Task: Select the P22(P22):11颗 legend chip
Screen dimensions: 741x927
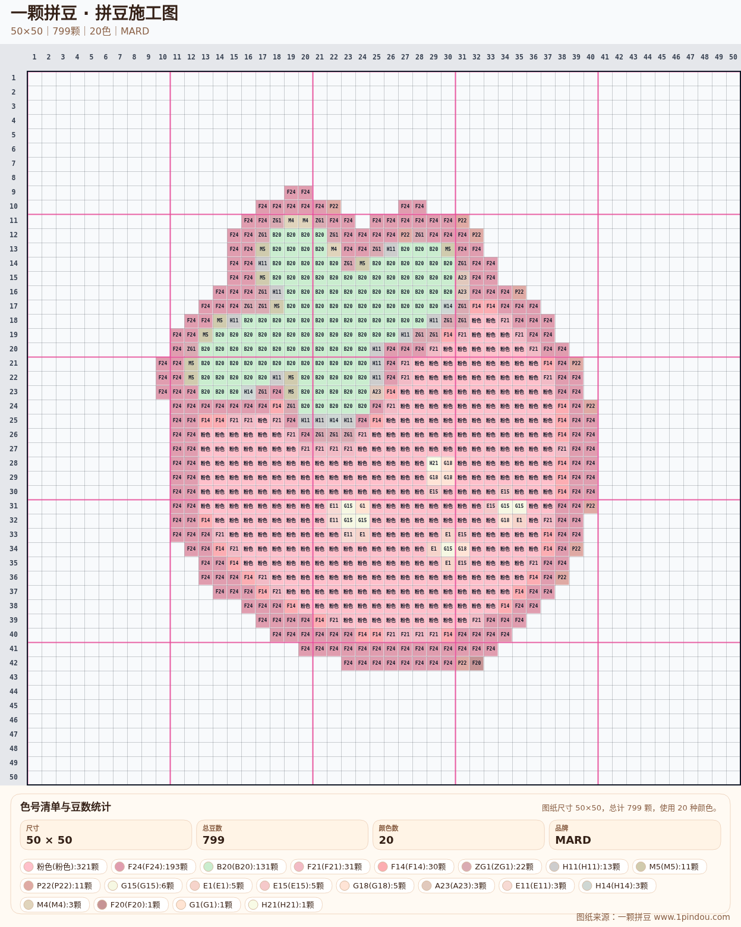Action: pos(60,885)
